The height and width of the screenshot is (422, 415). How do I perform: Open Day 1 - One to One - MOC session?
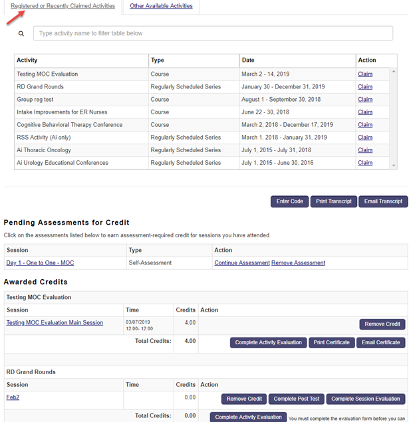point(40,263)
